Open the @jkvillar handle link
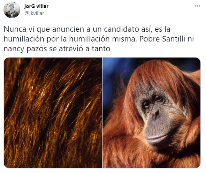The image size is (206, 173). (34, 13)
